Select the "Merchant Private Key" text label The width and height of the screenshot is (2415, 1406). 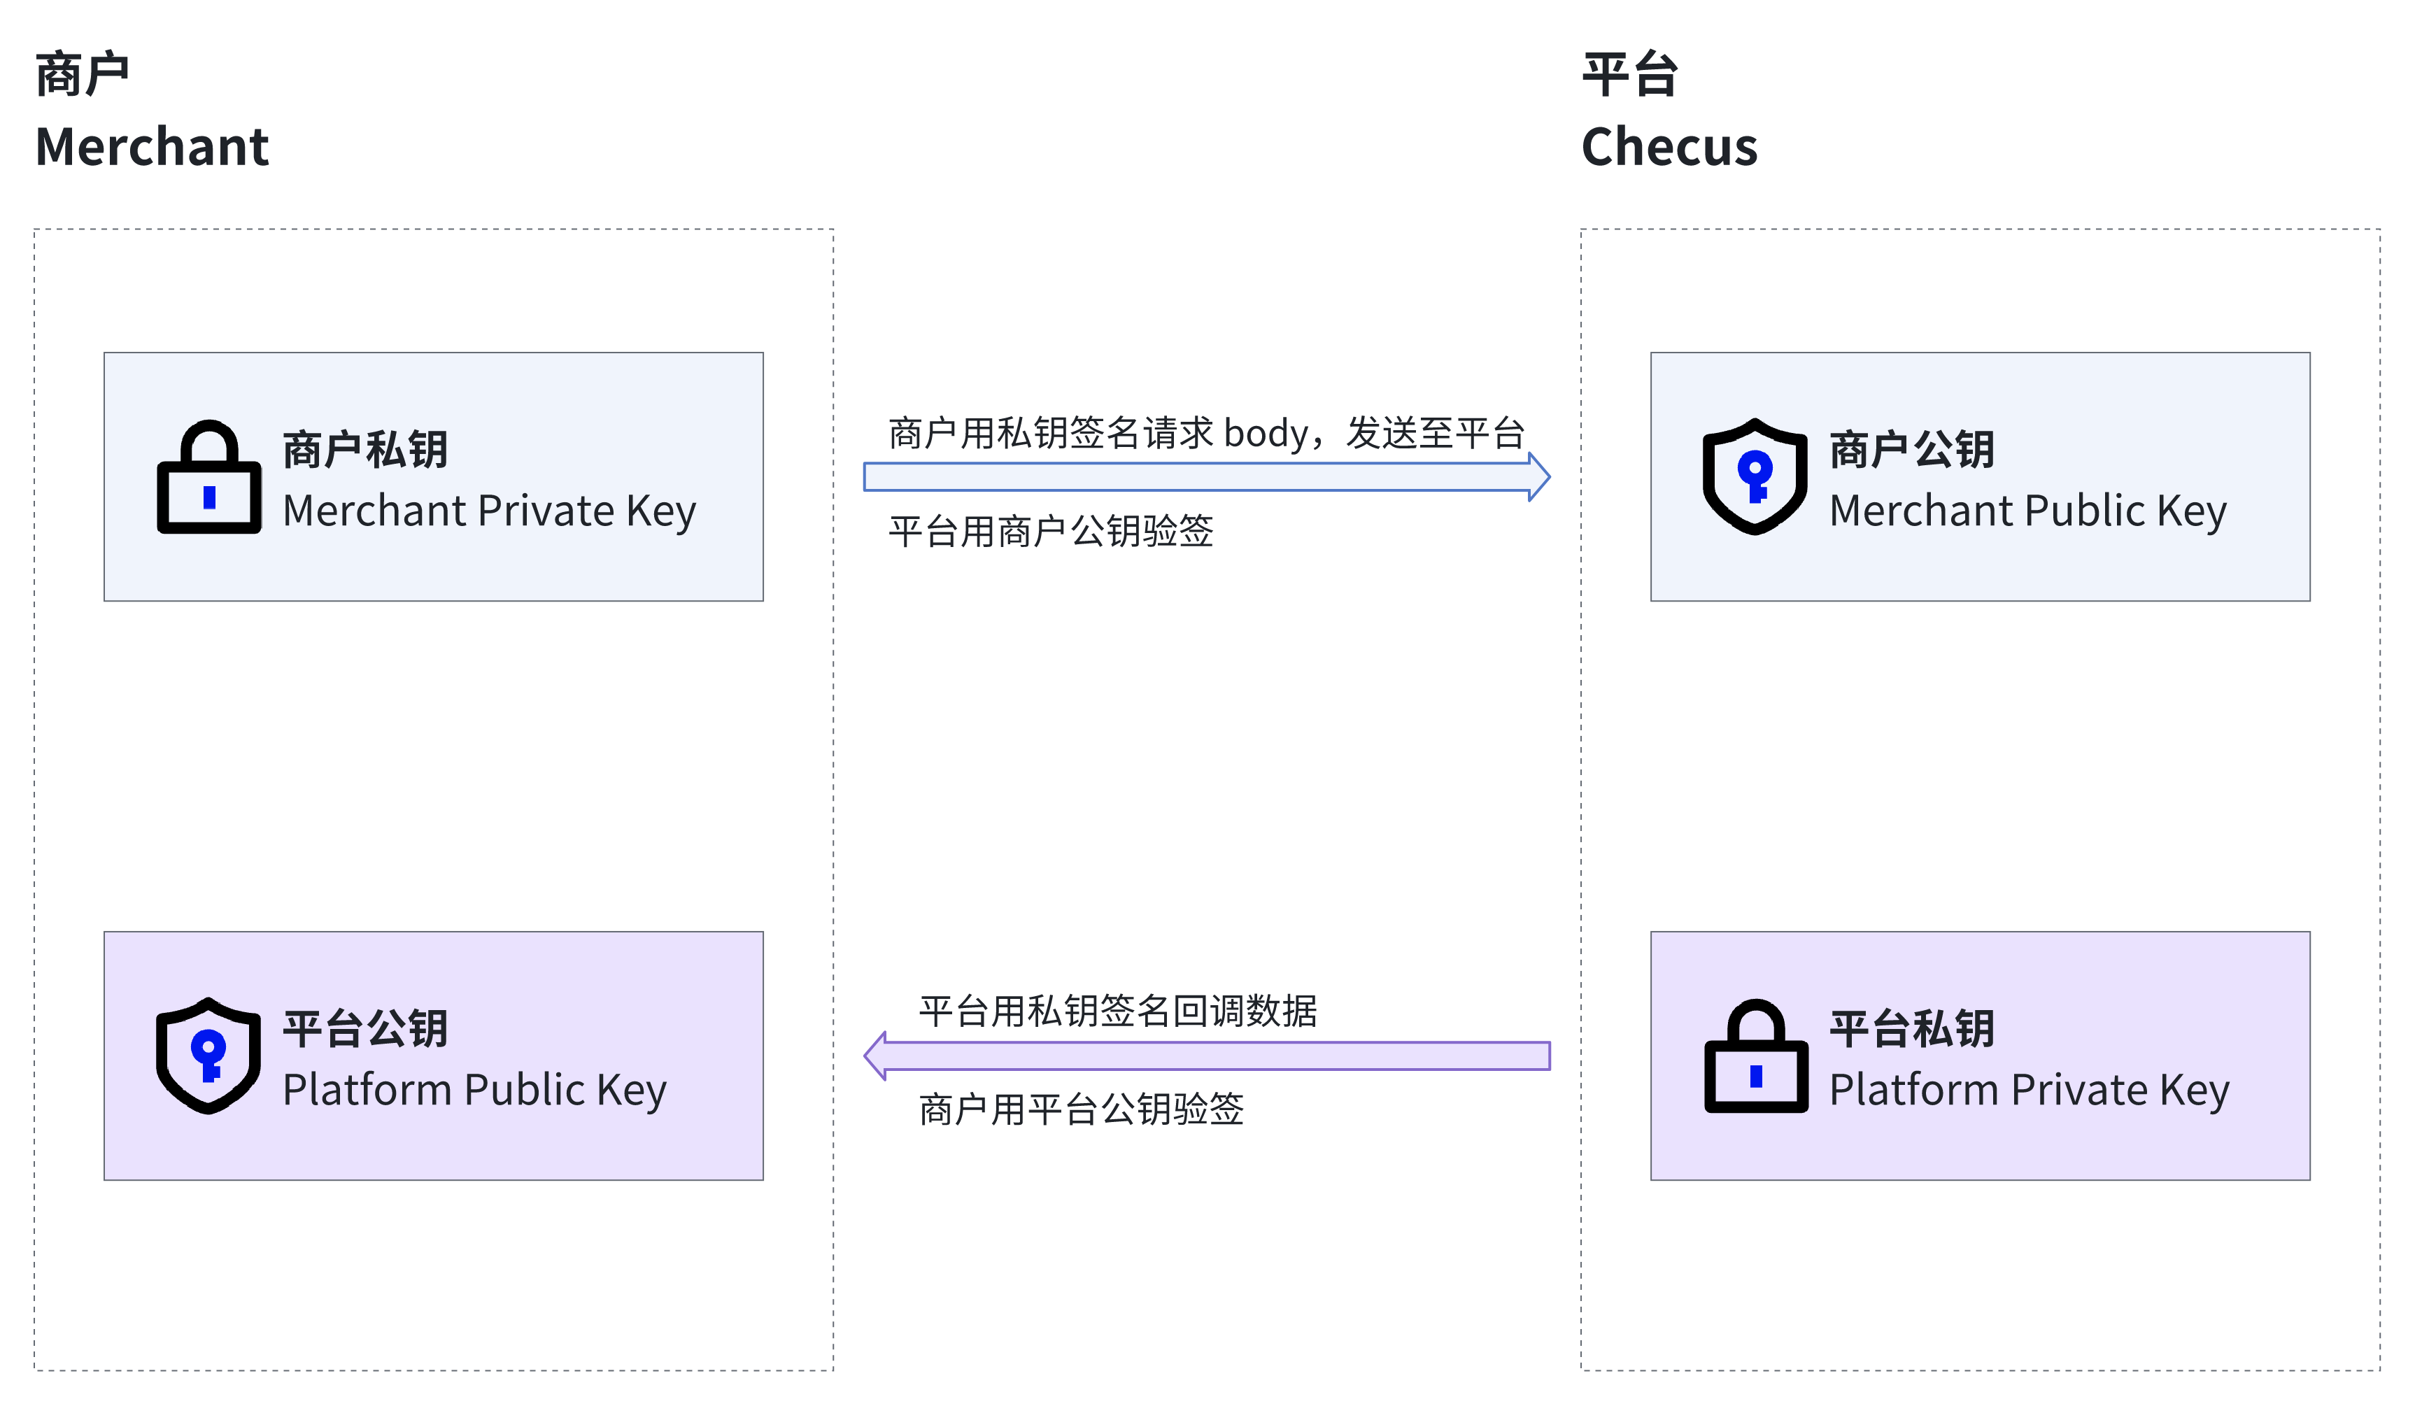point(489,511)
